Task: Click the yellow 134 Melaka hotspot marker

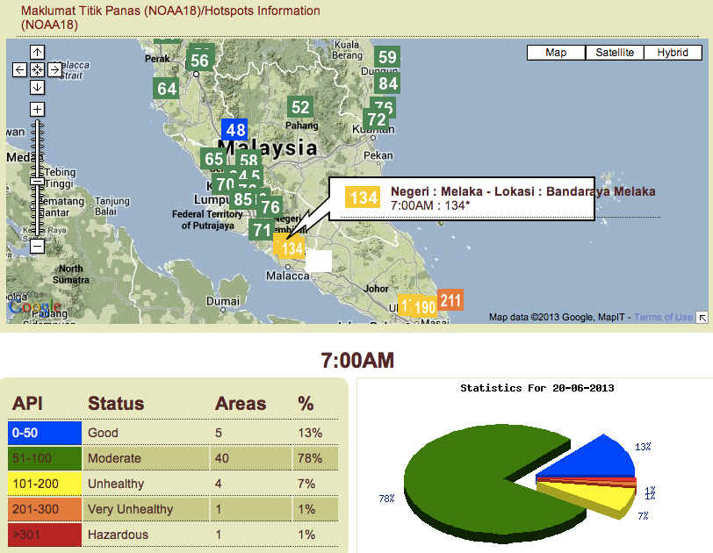Action: (291, 248)
